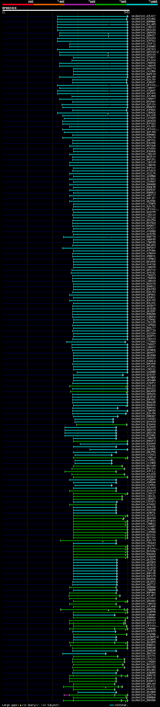Click the UniRef100_C1KGD3 entry
160x707 pixels.
pos(143,419)
